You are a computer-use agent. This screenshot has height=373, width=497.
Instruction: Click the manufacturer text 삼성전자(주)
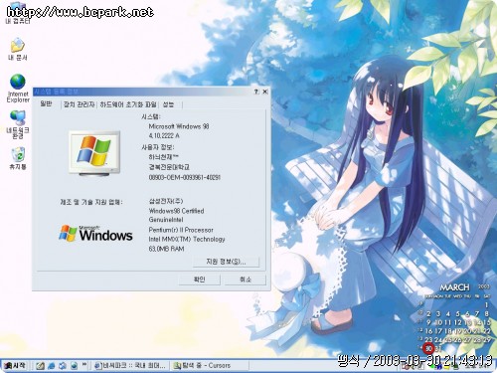click(166, 201)
